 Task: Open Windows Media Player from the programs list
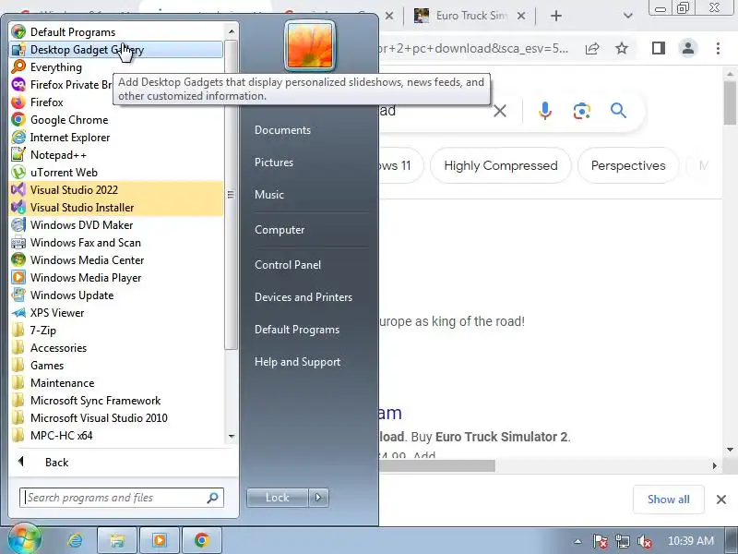[116, 278]
